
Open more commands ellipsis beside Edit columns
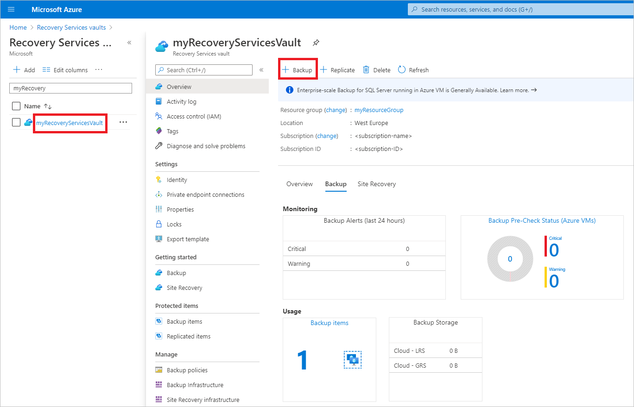point(99,69)
